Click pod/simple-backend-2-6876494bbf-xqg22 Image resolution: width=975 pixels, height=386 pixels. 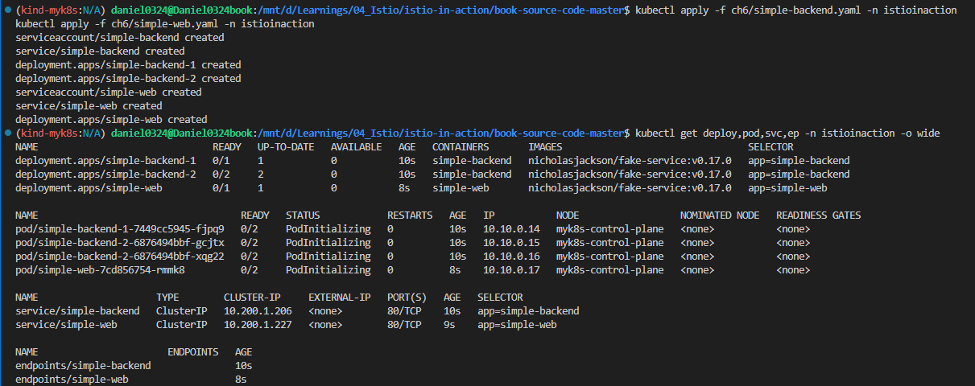tap(120, 257)
